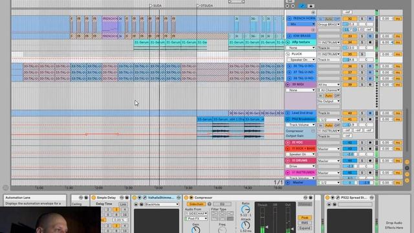Screen dimensions: 414x233
Task: Turn off the Simple Delay device
Action: [93, 197]
